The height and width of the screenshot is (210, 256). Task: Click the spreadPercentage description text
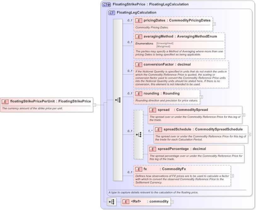coord(196,157)
